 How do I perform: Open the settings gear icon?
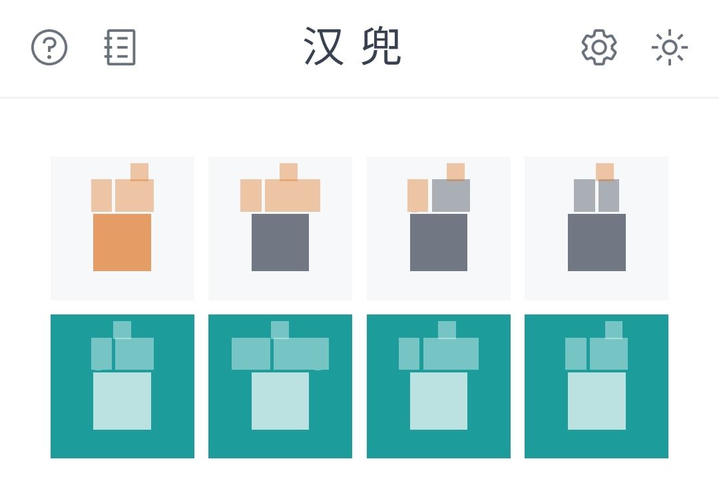pos(599,47)
